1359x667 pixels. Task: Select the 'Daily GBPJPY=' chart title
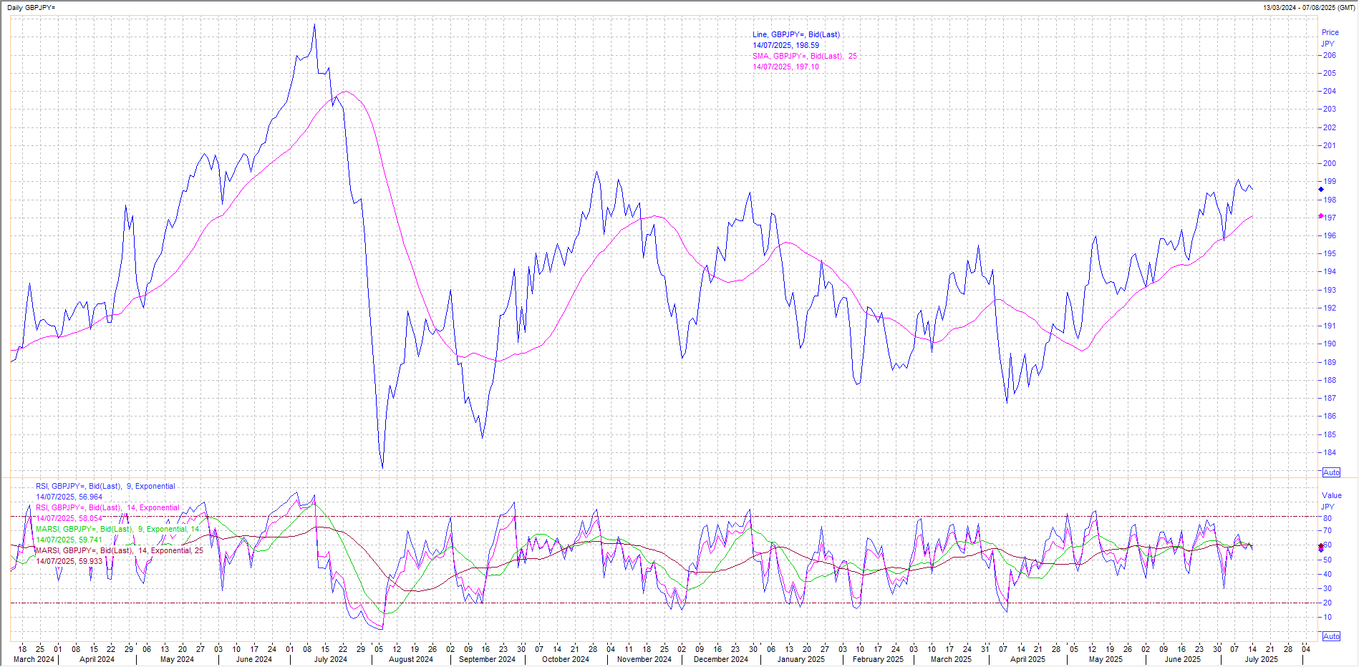[31, 8]
